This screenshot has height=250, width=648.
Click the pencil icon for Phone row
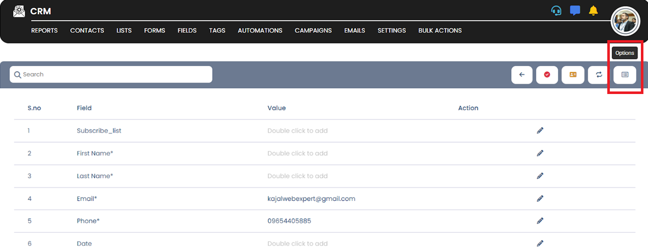point(540,221)
